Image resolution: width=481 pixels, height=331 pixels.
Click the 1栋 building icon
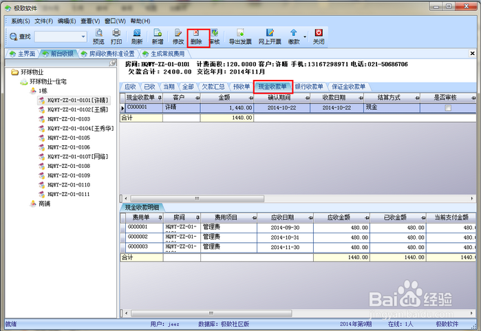[x=33, y=91]
